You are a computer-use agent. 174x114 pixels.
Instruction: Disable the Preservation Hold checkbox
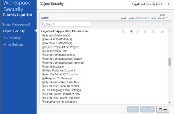click(x=43, y=51)
